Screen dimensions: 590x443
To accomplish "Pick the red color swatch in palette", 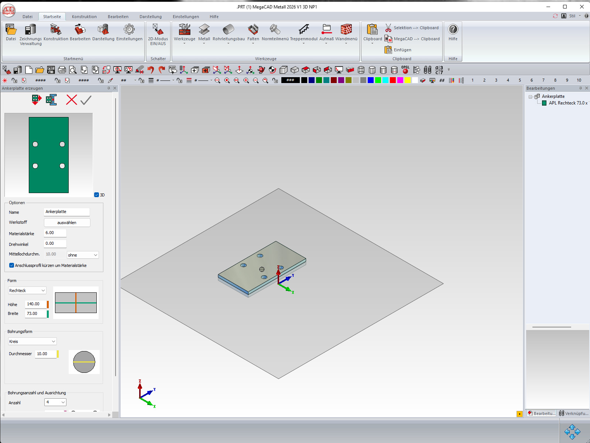I will pyautogui.click(x=393, y=80).
